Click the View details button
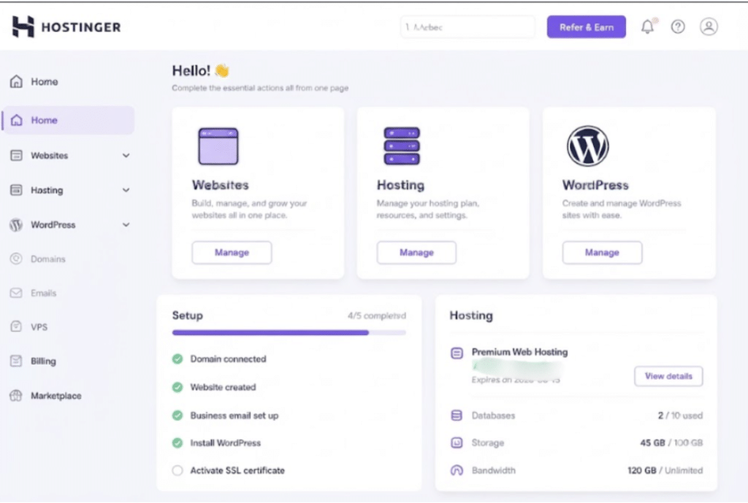The width and height of the screenshot is (748, 503). pos(668,376)
